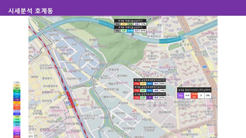Click the 64% ratio cell
This screenshot has width=246, height=138.
[x=143, y=31]
